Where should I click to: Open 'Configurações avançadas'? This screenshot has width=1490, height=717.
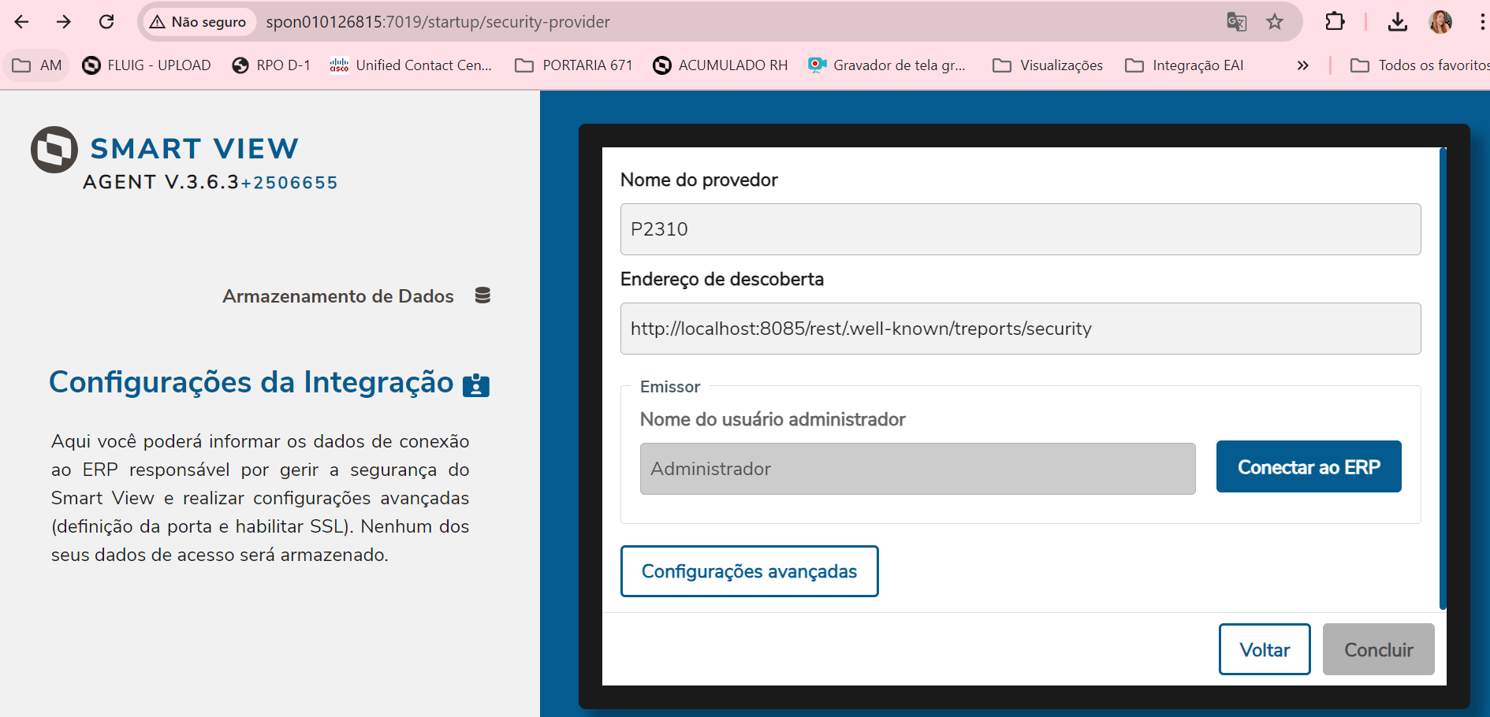pyautogui.click(x=749, y=571)
